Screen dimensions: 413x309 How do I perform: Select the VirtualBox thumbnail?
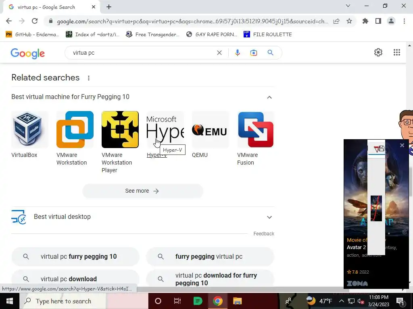point(30,130)
